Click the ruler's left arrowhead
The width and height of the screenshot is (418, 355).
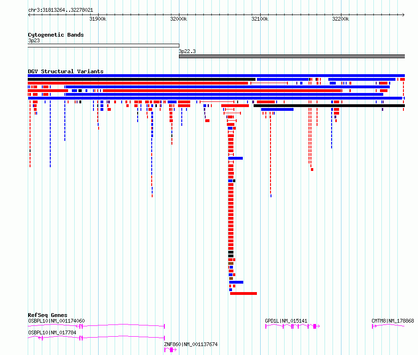29,15
